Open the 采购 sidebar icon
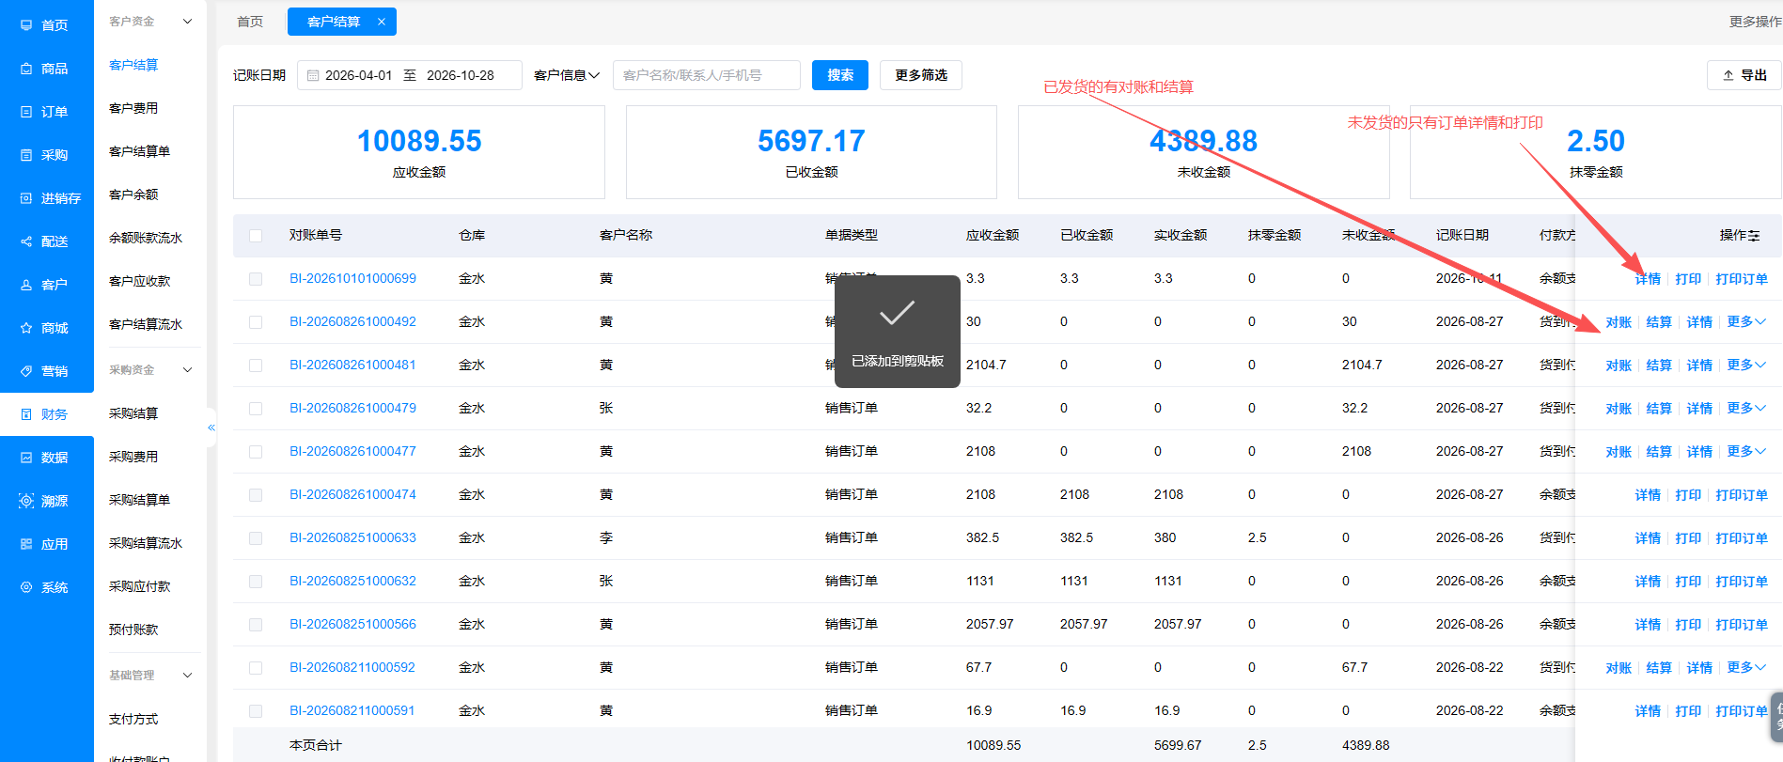 26,155
